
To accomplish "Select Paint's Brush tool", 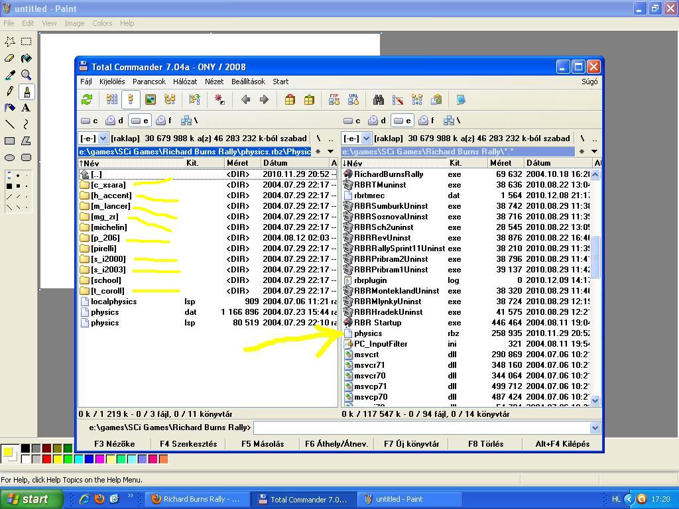I will point(27,91).
